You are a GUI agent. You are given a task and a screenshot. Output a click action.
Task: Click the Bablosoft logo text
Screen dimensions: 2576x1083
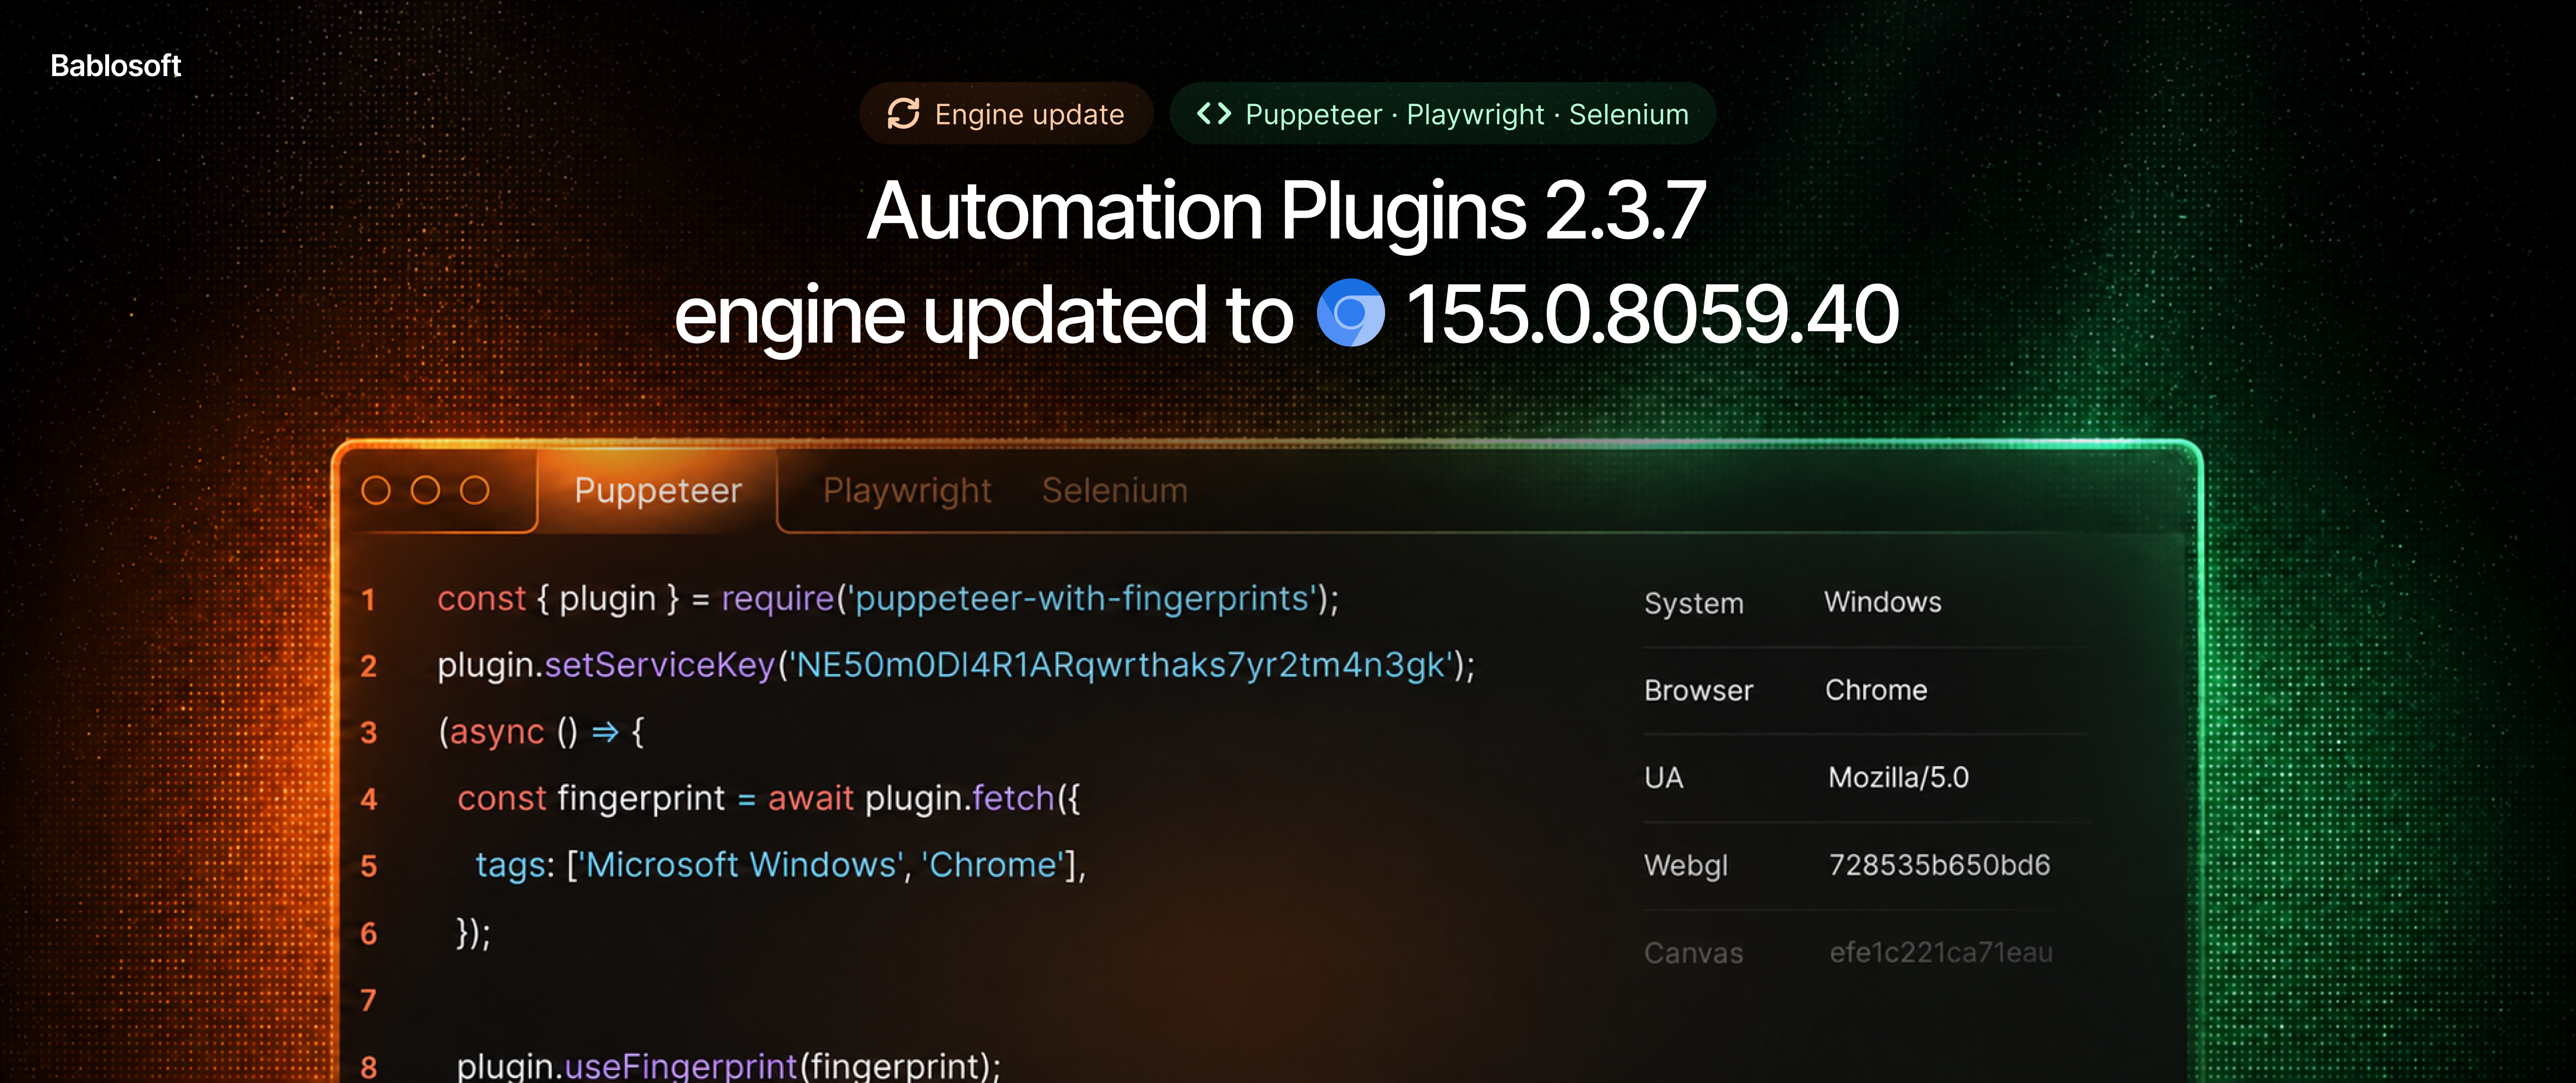115,66
